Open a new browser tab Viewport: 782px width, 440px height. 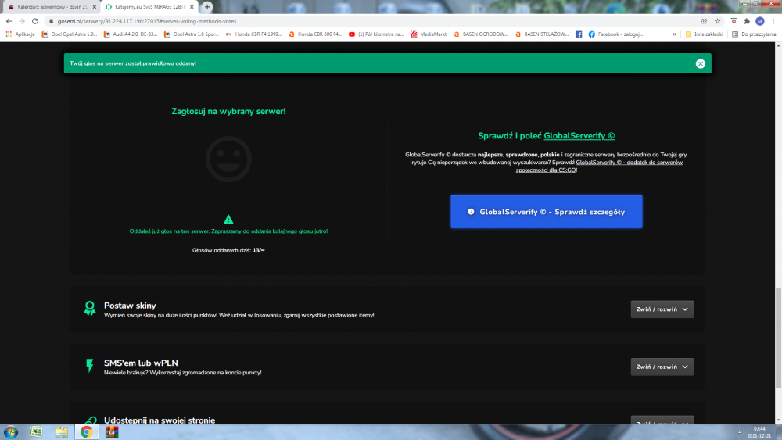coord(207,7)
